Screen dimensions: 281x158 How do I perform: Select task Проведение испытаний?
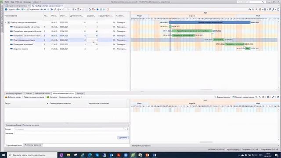pyautogui.click(x=23, y=44)
